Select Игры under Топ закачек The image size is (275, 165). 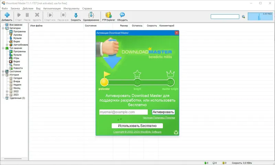pos(16,58)
